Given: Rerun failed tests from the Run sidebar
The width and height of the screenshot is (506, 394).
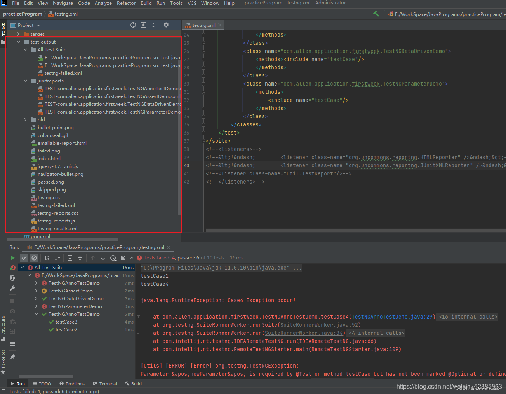Looking at the screenshot, I should tap(12, 268).
